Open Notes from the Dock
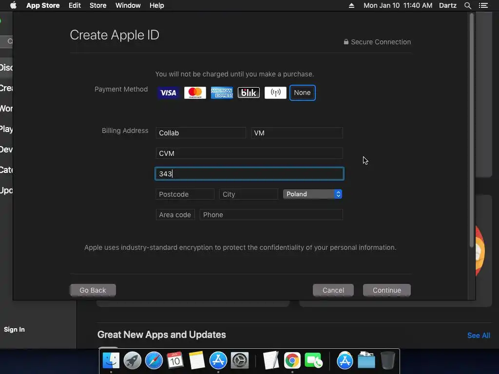499x374 pixels. click(197, 360)
